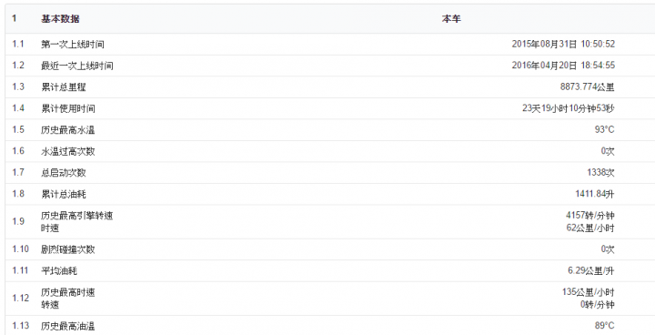Click the 基本数据 column header
The image size is (655, 335).
click(60, 19)
